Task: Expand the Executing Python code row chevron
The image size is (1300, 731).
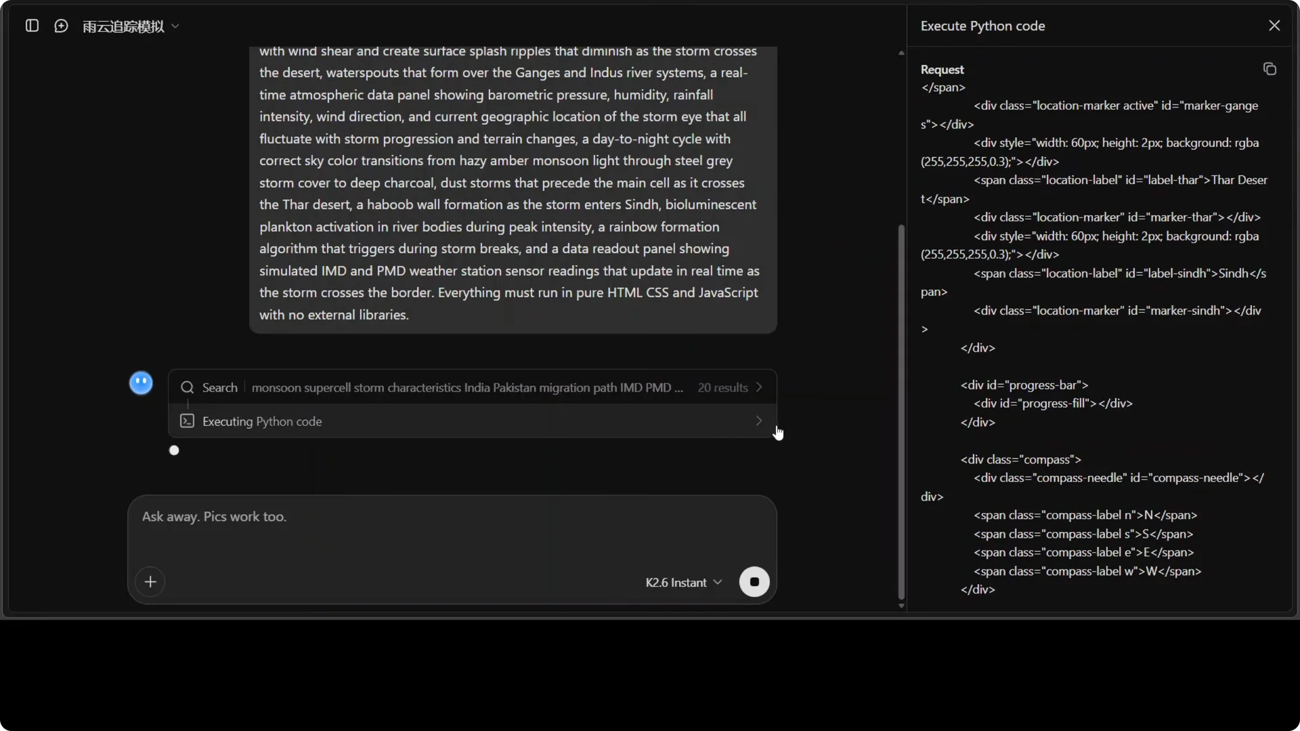Action: point(759,421)
